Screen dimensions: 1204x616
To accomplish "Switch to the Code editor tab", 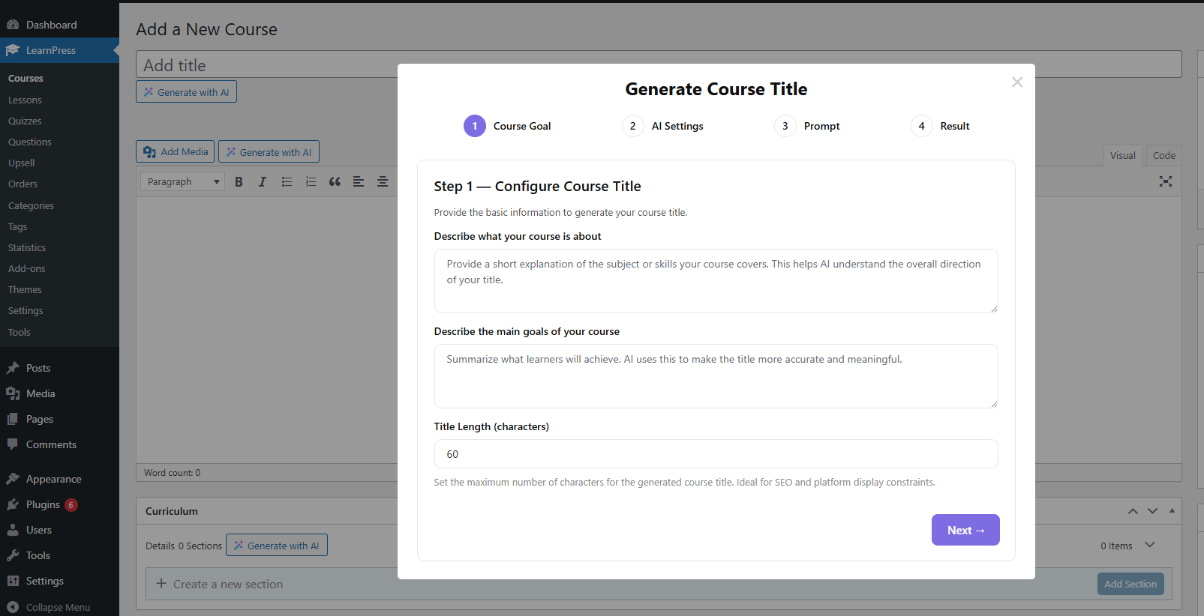I will [1163, 156].
